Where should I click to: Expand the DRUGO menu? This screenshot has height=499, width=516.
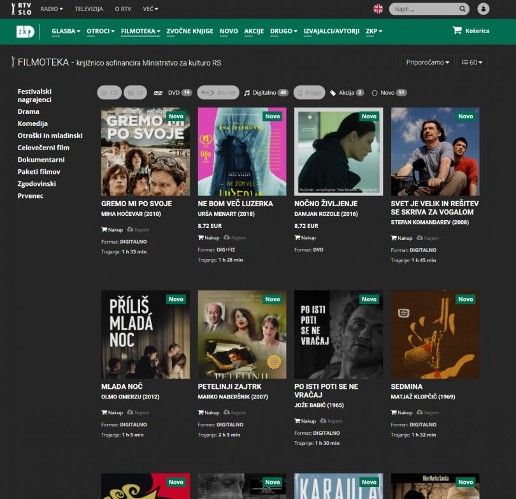coord(283,31)
